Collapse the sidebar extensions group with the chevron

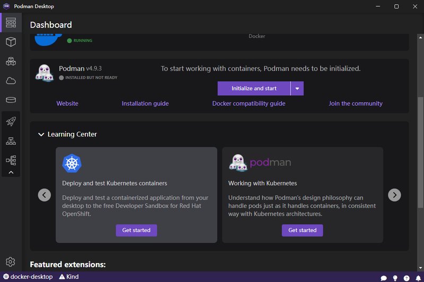[11, 172]
